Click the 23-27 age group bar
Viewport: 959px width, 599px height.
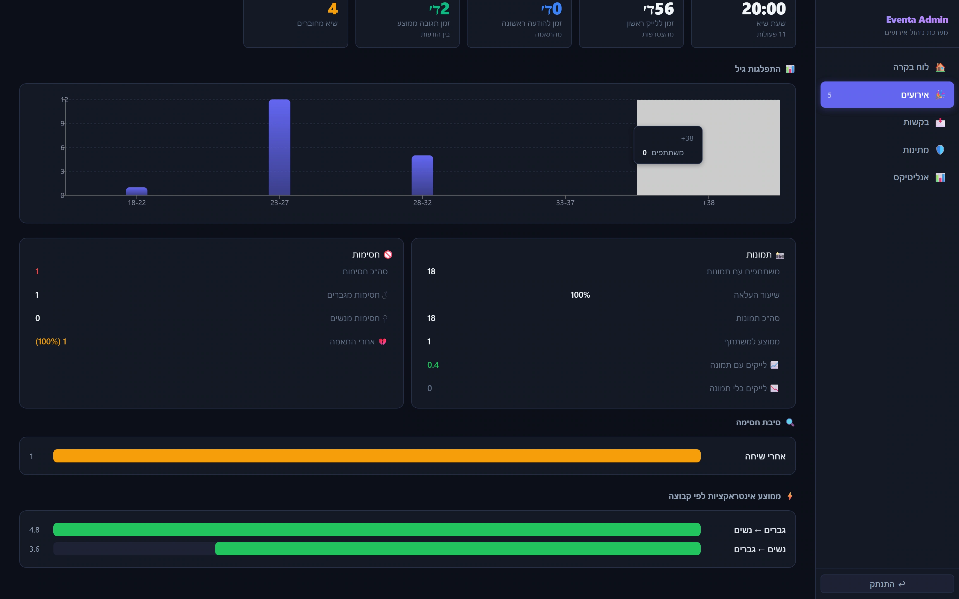pyautogui.click(x=279, y=147)
